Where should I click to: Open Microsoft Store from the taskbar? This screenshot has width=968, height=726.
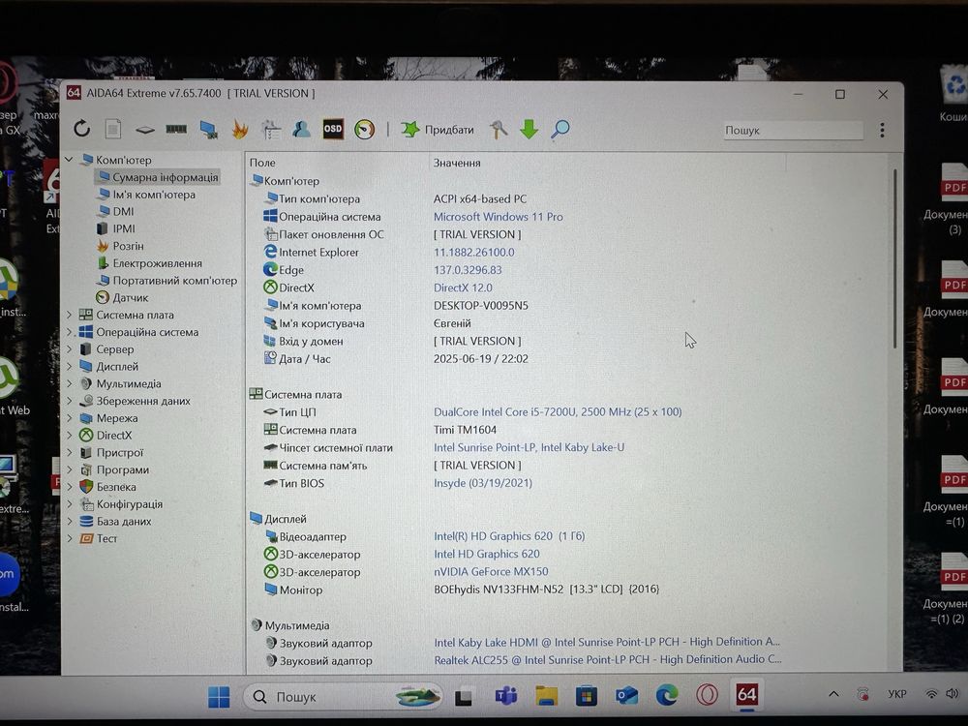pyautogui.click(x=587, y=696)
